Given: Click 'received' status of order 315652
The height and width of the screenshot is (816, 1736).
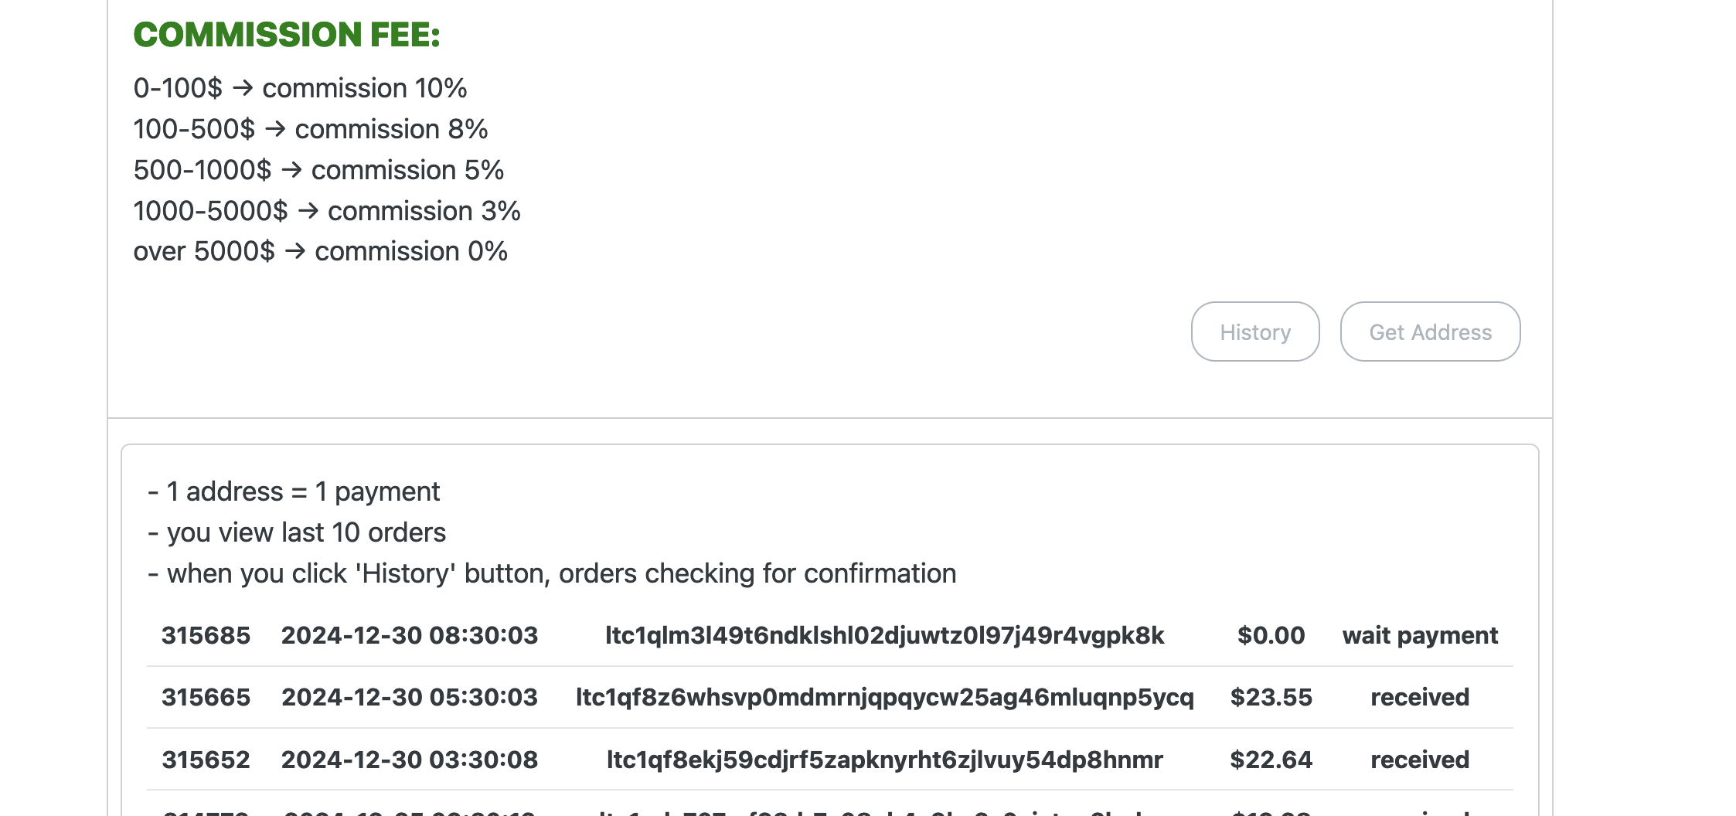Looking at the screenshot, I should (x=1420, y=760).
